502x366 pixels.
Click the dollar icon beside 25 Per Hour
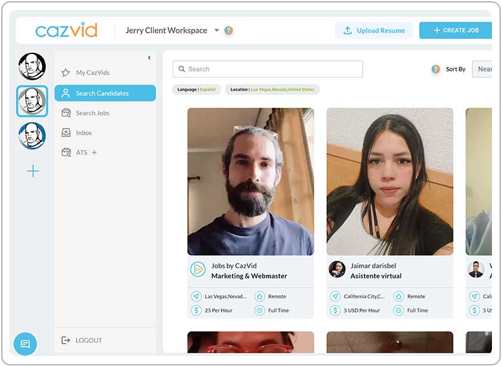[x=196, y=310]
